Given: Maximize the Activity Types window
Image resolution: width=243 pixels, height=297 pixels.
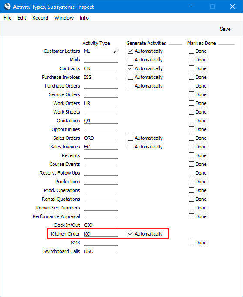Looking at the screenshot, I should [x=213, y=7].
